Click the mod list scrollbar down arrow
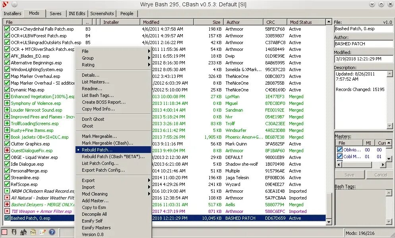The height and width of the screenshot is (238, 395). (329, 222)
